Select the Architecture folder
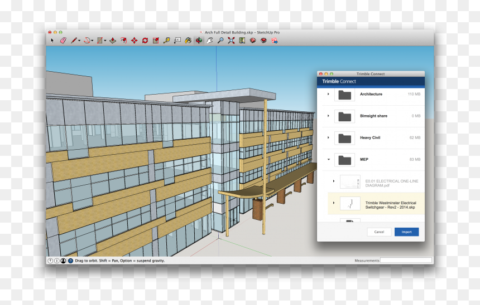This screenshot has height=305, width=480. [x=371, y=95]
